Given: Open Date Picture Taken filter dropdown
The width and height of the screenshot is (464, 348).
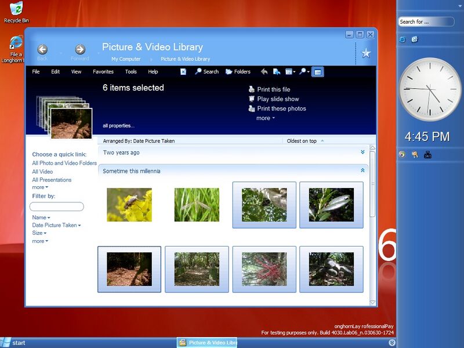Looking at the screenshot, I should tap(56, 225).
